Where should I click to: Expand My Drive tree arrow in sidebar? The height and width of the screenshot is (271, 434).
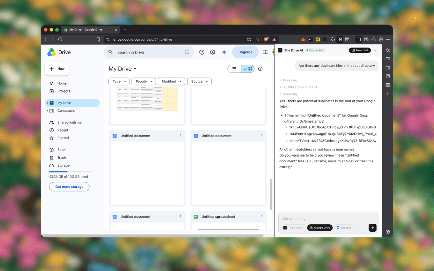click(x=47, y=103)
